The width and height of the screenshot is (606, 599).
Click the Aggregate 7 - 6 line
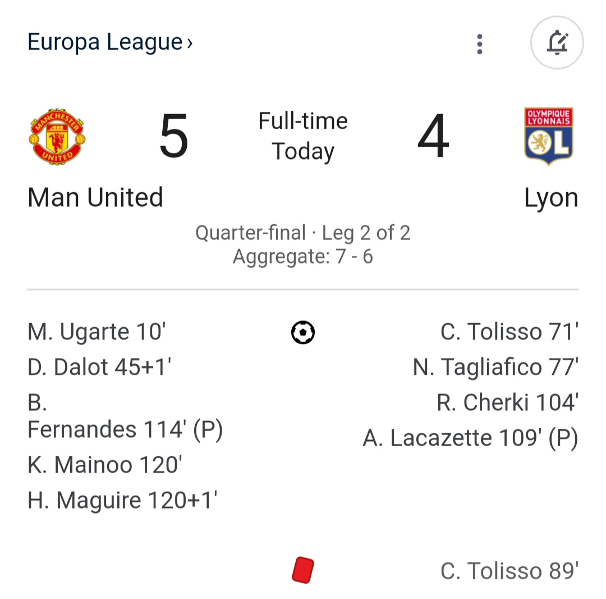point(303,257)
